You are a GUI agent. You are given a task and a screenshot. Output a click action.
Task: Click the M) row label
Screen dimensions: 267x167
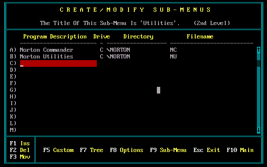(x=13, y=130)
